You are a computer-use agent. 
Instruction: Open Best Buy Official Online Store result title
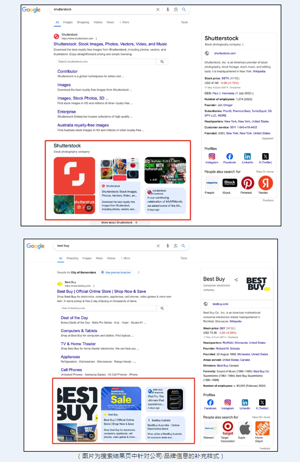(x=101, y=291)
